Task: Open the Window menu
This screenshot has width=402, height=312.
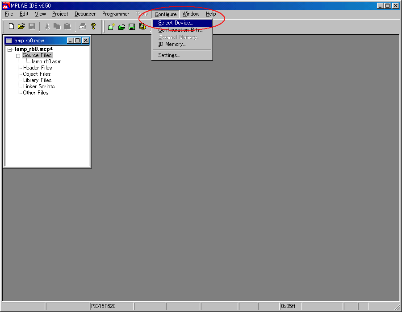Action: (191, 14)
